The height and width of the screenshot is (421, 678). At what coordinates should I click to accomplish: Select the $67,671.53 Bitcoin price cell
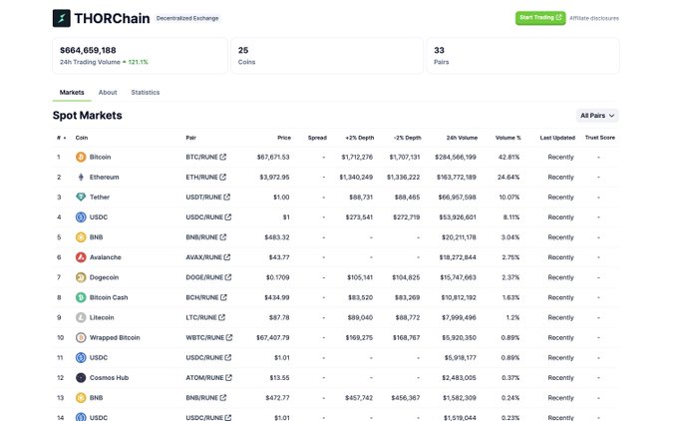[x=273, y=157]
